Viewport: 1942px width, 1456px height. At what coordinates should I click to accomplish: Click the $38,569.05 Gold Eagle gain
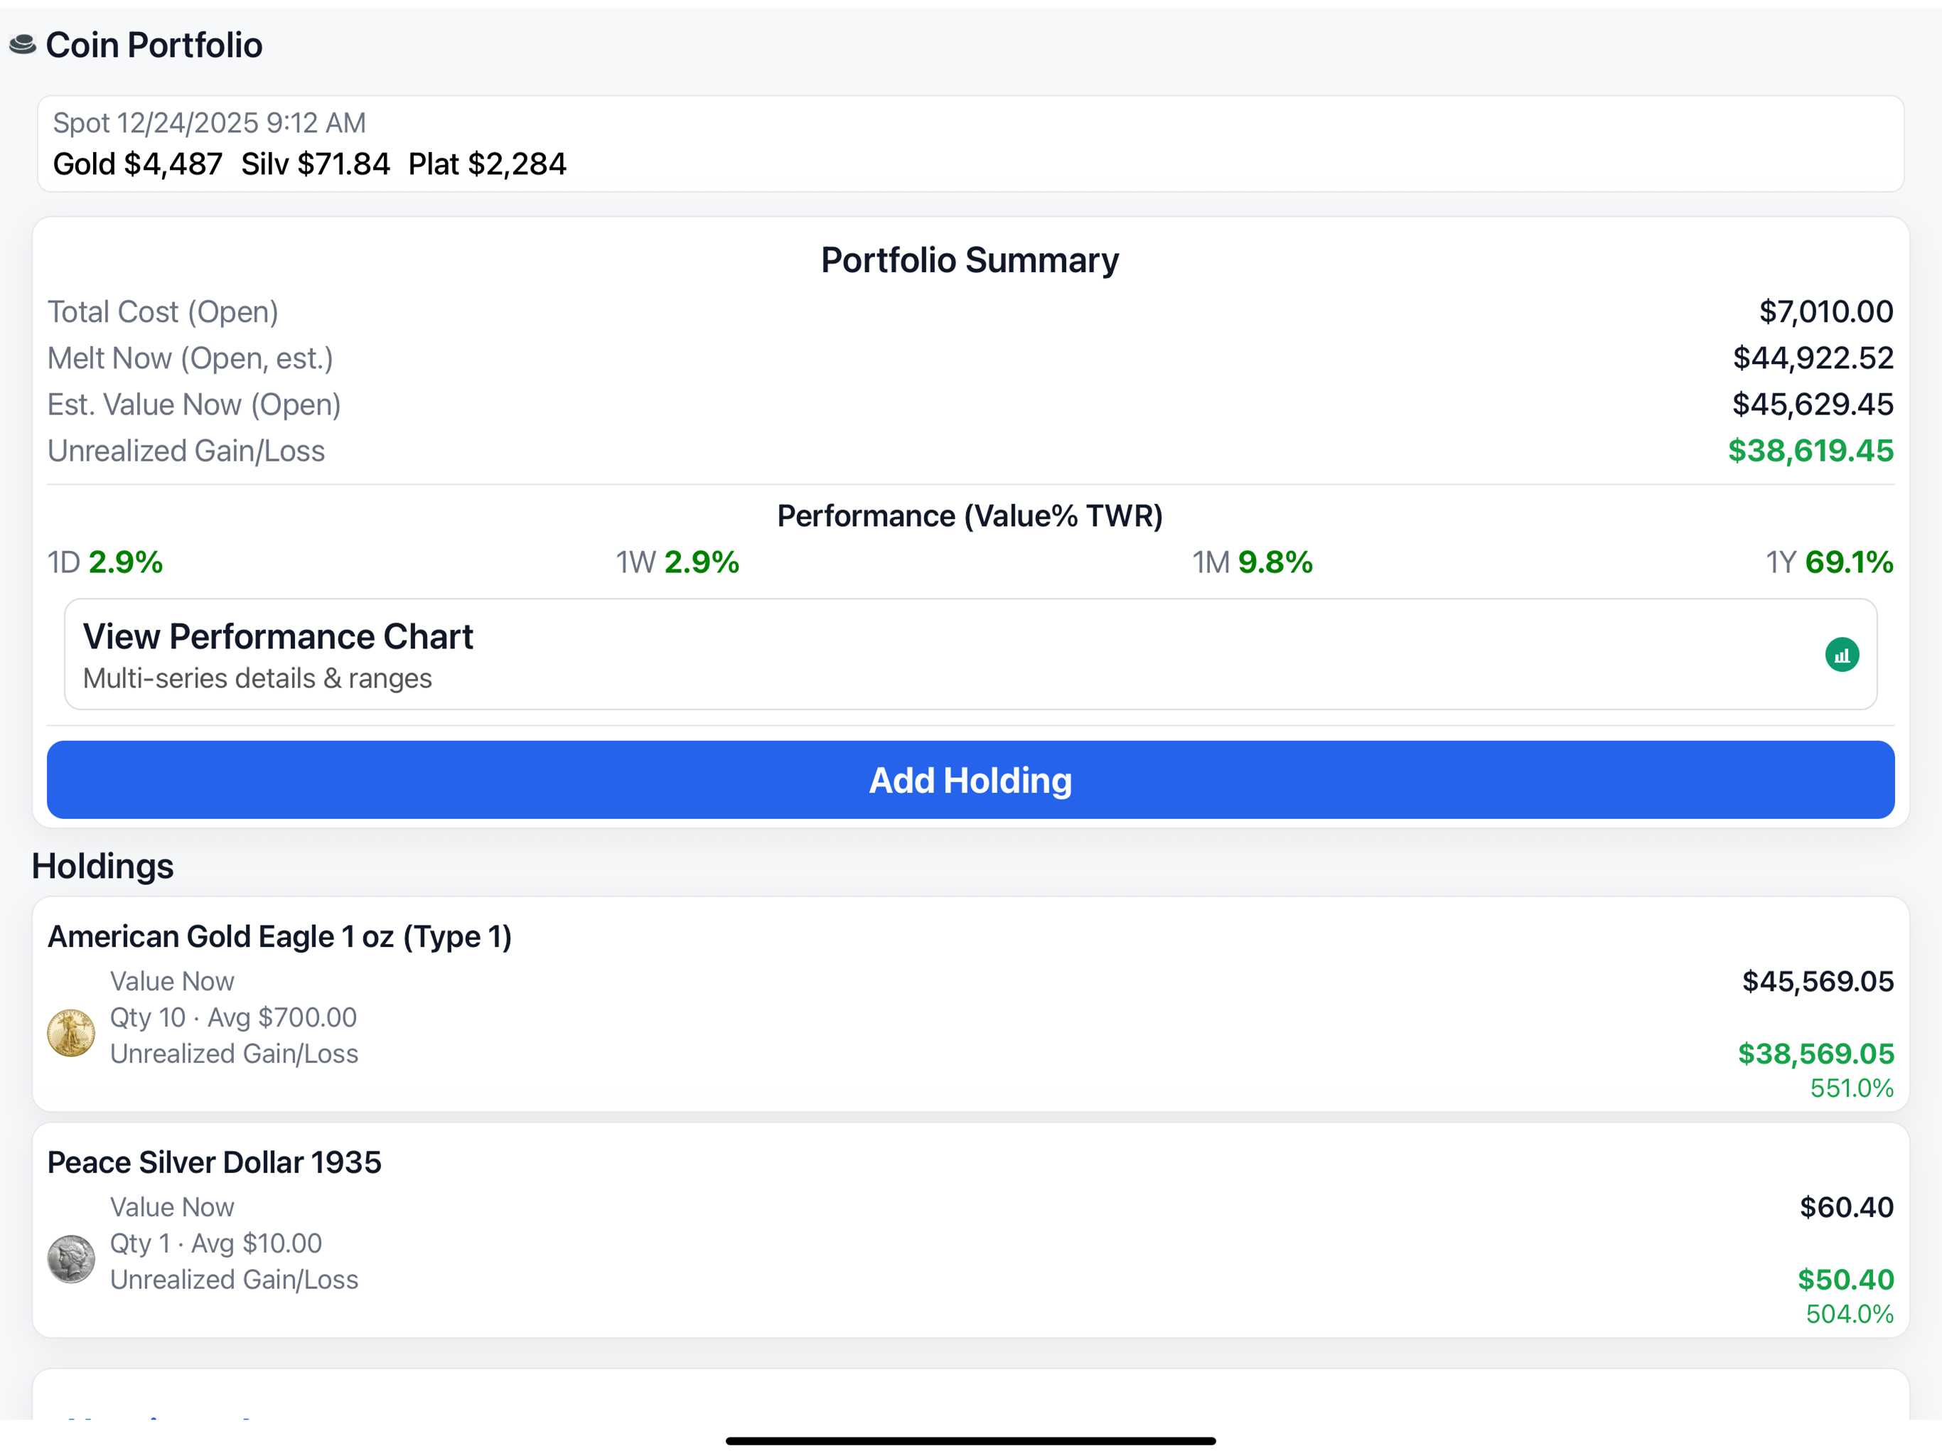(1815, 1055)
